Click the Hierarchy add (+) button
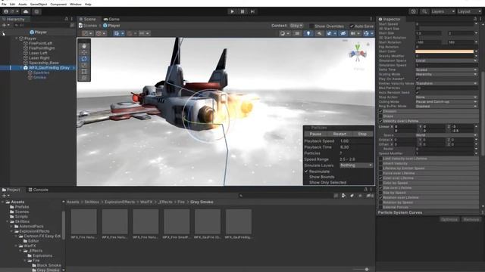 click(5, 25)
